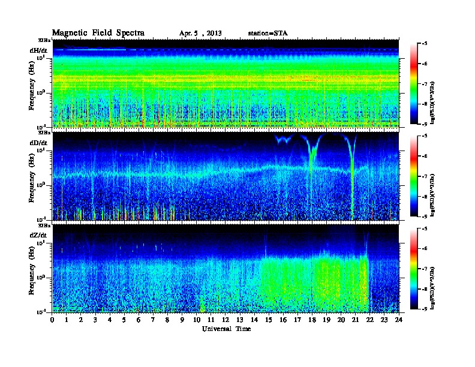This screenshot has width=475, height=367.
Task: Click the 'station=STA' label
Action: click(267, 34)
